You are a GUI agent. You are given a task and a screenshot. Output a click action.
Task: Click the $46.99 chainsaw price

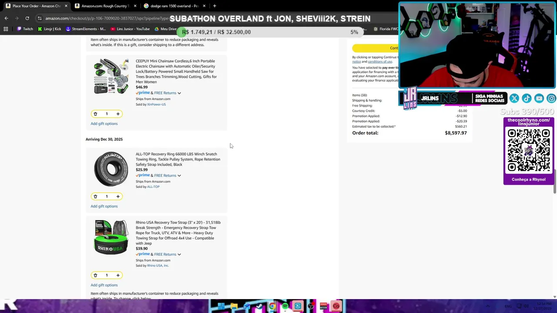[141, 87]
